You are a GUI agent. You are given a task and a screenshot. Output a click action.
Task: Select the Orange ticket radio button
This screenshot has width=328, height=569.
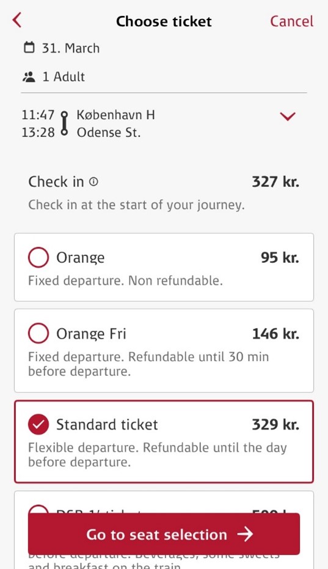point(38,257)
